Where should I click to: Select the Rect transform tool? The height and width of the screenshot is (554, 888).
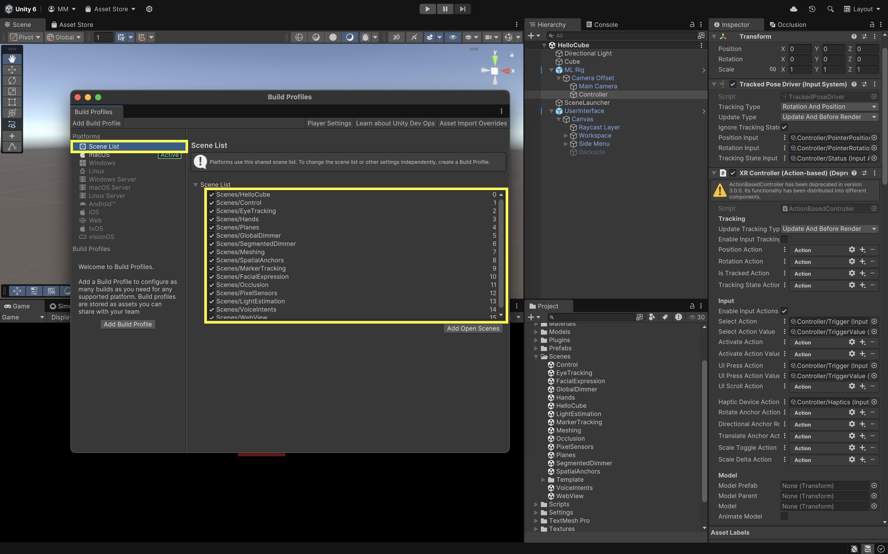(x=12, y=102)
